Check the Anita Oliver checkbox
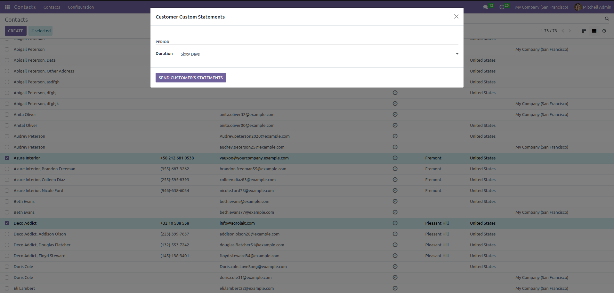614x293 pixels. pyautogui.click(x=7, y=114)
